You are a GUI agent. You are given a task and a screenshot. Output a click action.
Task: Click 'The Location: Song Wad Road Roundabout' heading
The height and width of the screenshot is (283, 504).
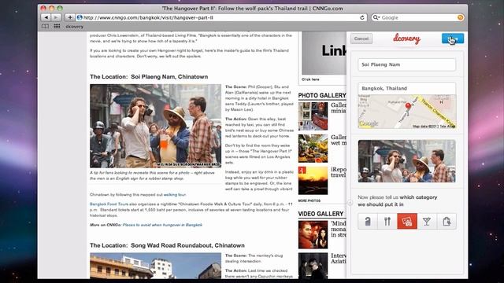(167, 245)
